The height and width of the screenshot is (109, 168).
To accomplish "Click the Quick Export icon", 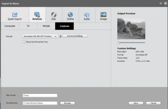I will [x=15, y=15].
